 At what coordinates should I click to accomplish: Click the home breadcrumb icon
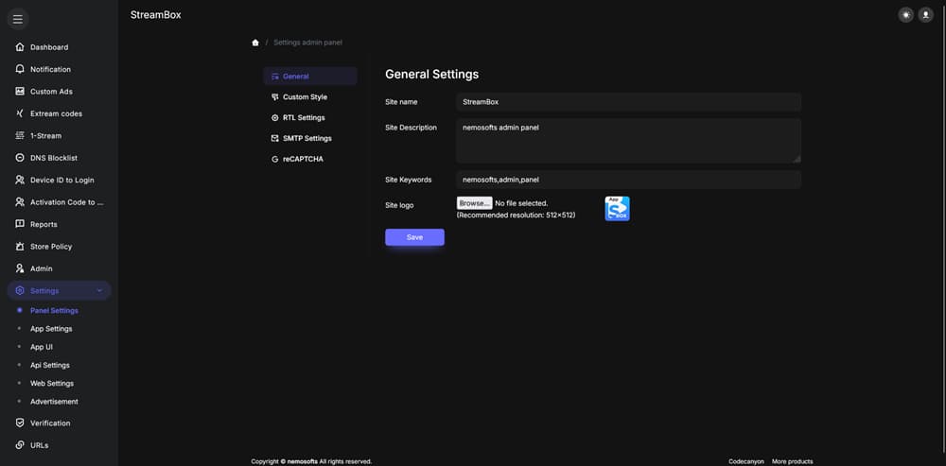point(255,43)
